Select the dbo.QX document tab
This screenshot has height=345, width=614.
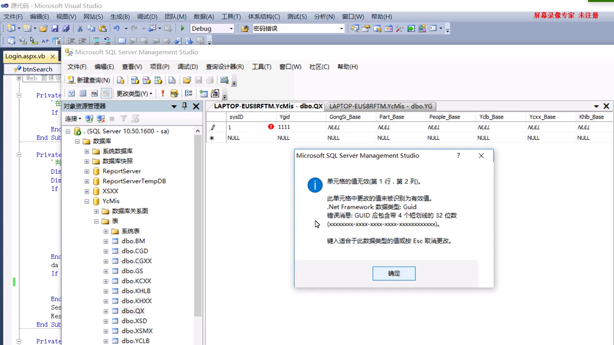pos(268,106)
